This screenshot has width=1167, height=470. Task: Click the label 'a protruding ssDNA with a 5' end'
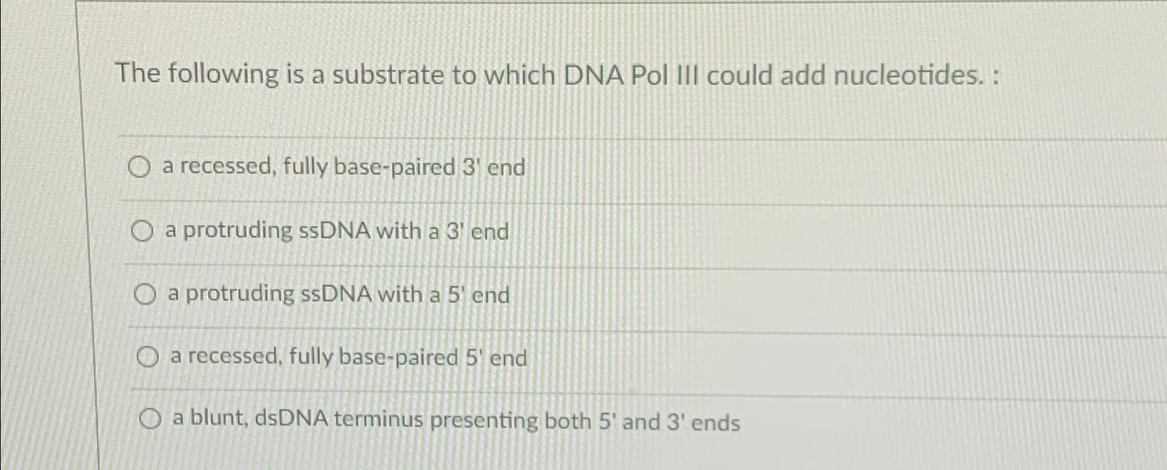tap(337, 295)
